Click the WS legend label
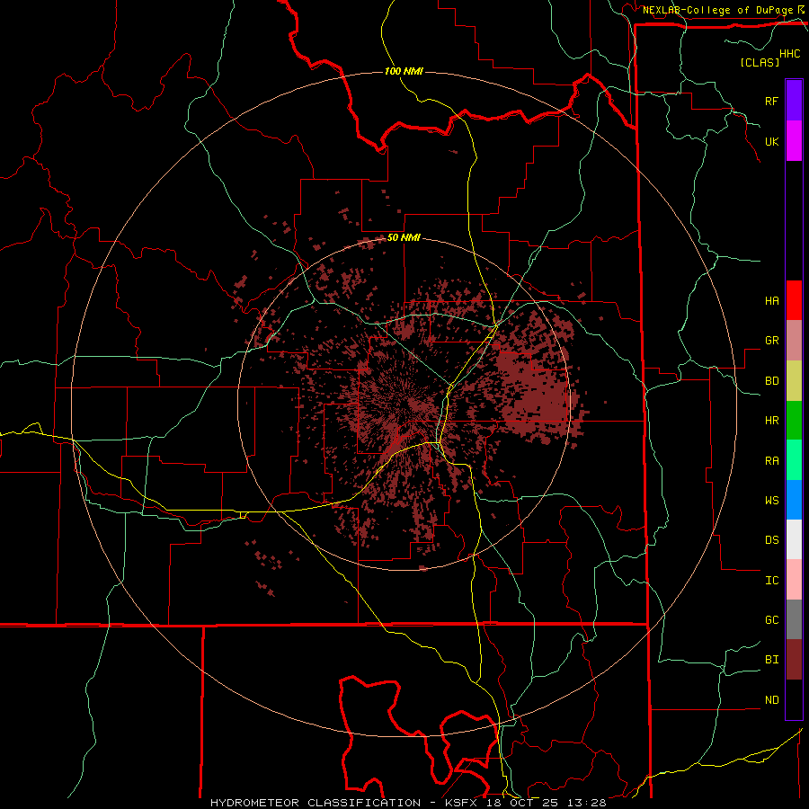 tap(771, 500)
